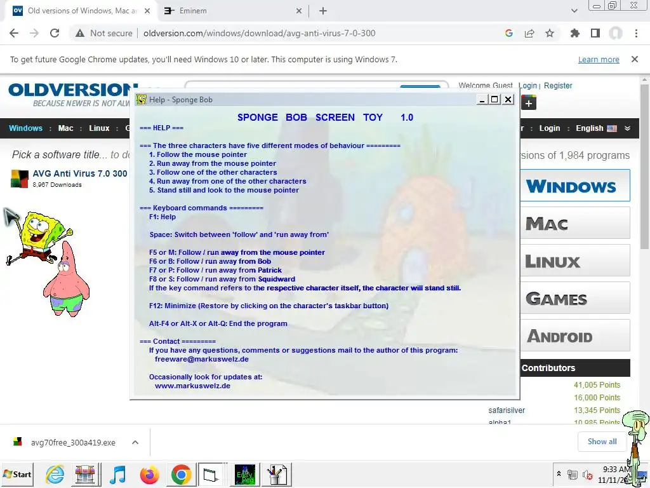Image resolution: width=650 pixels, height=488 pixels.
Task: Click the Patrick character on screen
Action: pos(66,280)
